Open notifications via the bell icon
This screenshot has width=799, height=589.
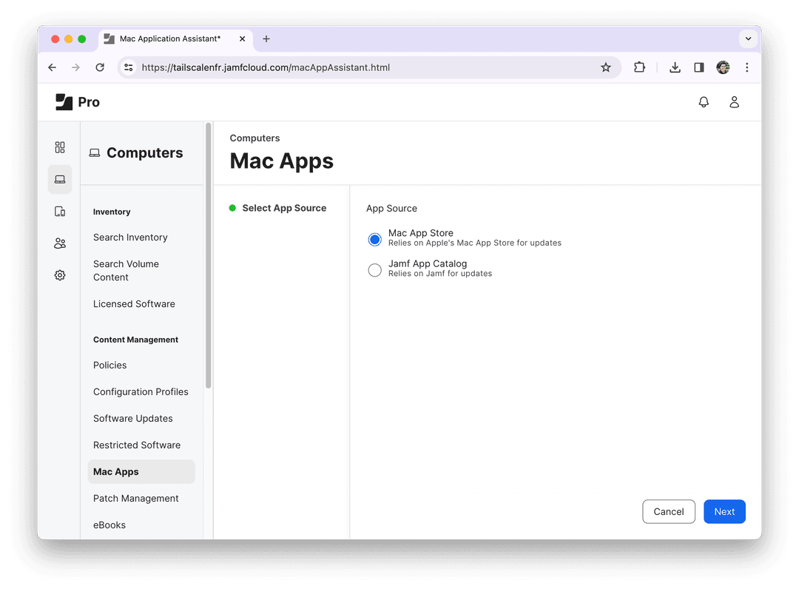(x=704, y=102)
